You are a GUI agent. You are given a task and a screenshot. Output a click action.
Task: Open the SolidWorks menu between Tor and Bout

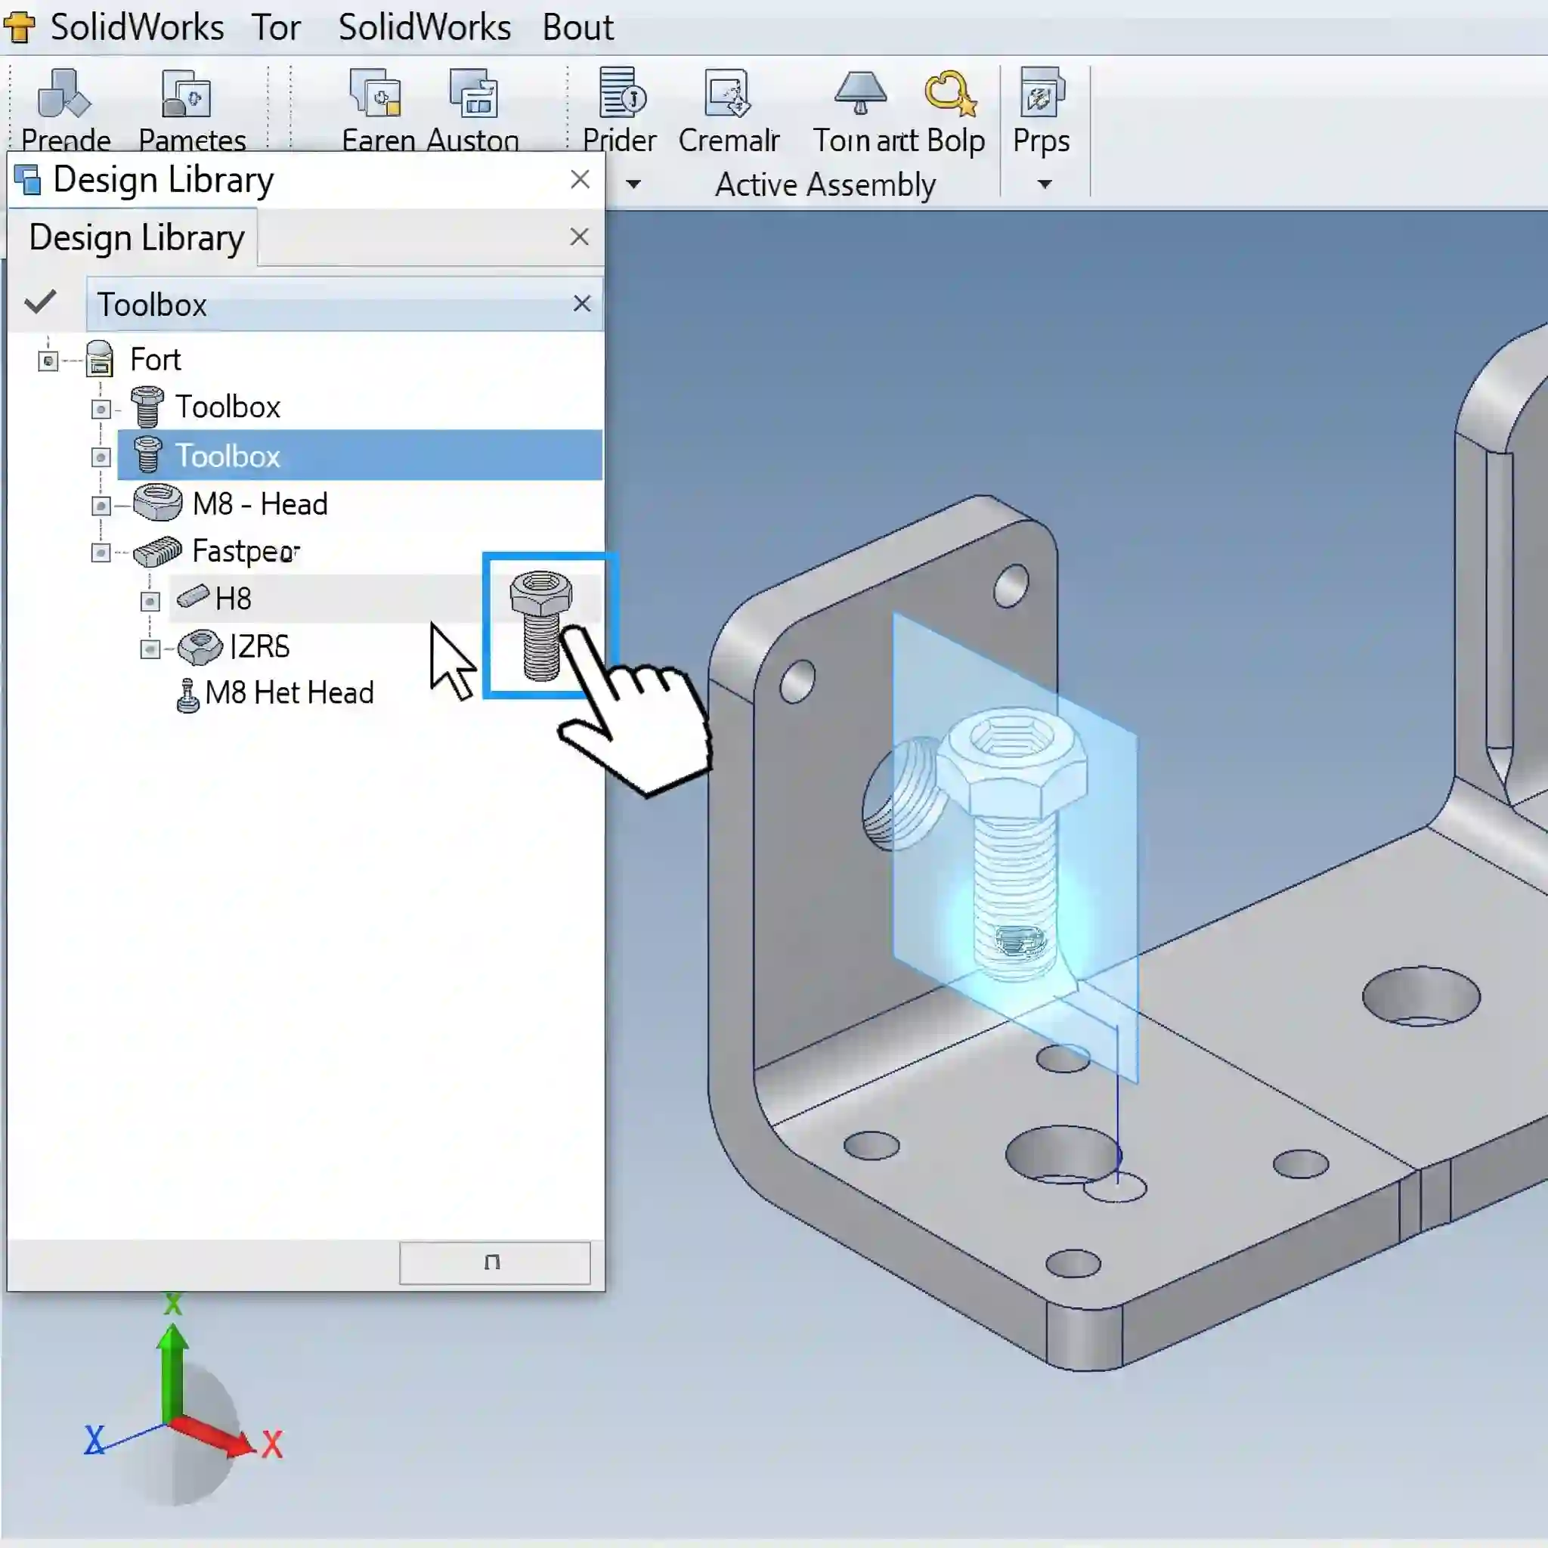[x=424, y=28]
